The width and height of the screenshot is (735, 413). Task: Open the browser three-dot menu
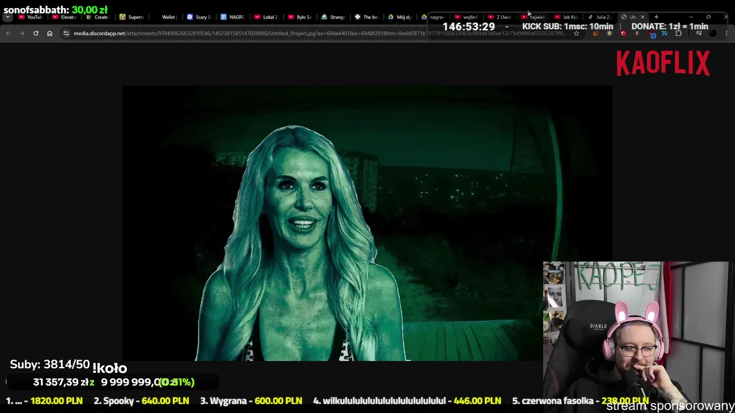(726, 33)
